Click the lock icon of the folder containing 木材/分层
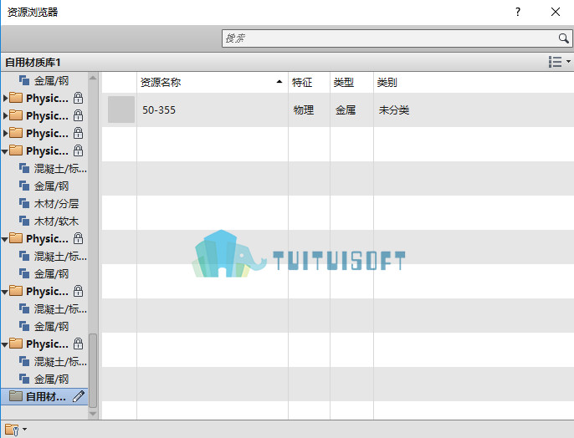This screenshot has height=438, width=574. pos(78,150)
